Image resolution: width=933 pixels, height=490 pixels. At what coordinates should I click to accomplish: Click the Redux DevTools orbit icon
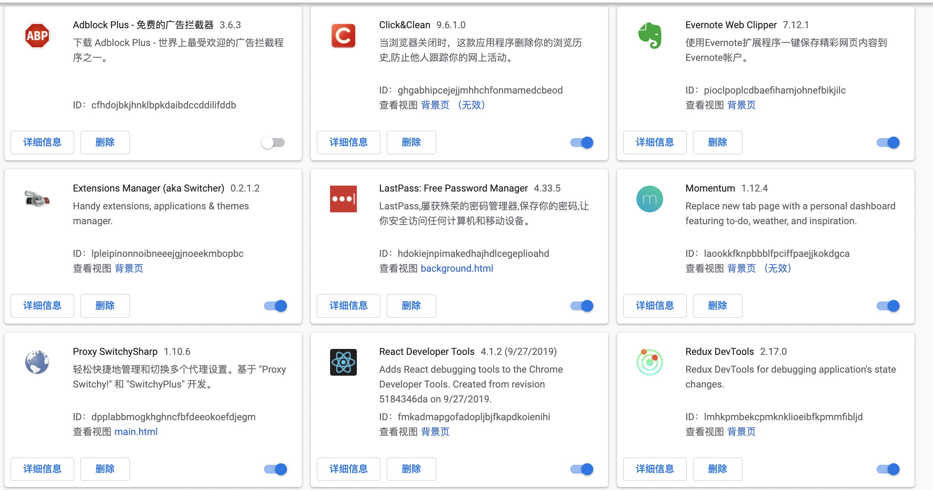click(x=650, y=362)
